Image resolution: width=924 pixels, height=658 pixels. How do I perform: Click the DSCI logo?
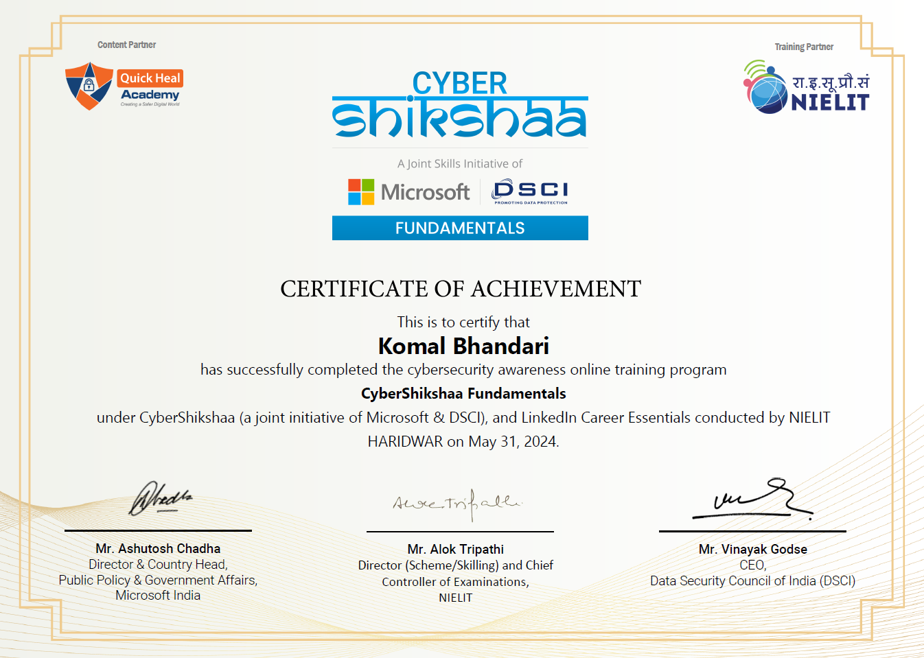coord(531,191)
